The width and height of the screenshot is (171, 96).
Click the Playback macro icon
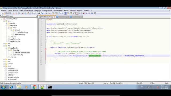tap(89, 13)
